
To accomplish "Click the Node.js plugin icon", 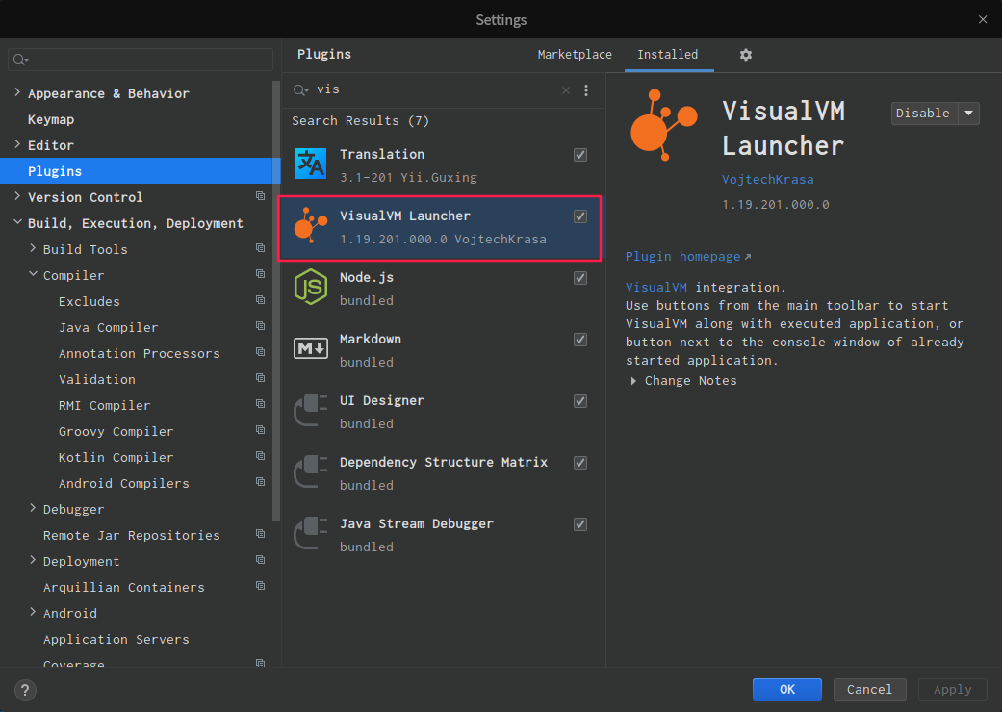I will click(311, 287).
